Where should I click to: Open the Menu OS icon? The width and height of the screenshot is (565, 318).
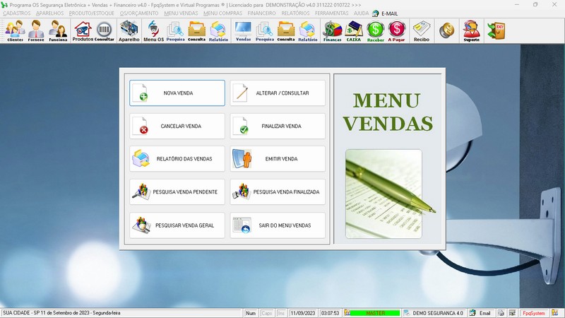click(x=153, y=31)
